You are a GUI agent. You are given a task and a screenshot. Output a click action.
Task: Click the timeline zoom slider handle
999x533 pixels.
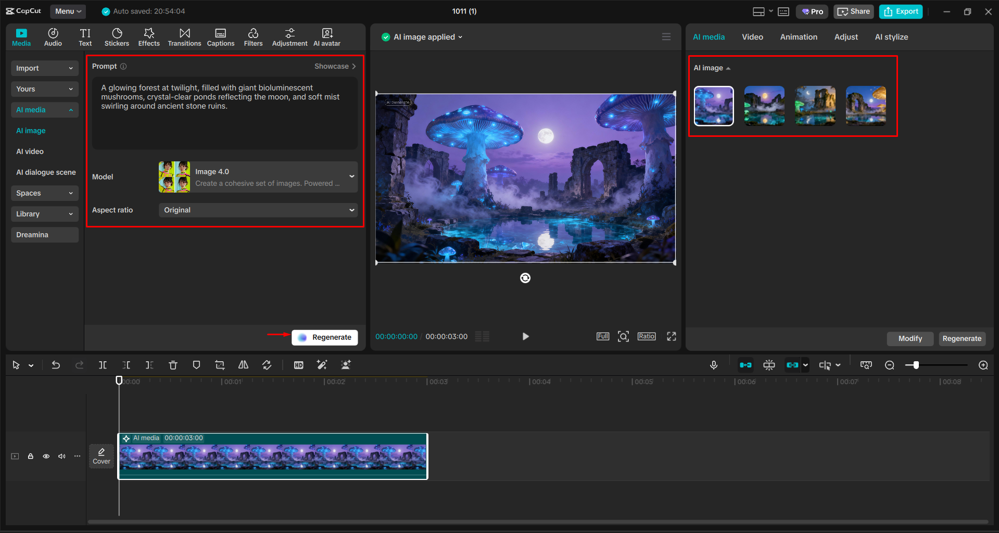[x=916, y=365]
